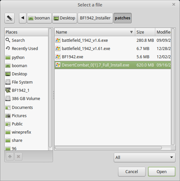The width and height of the screenshot is (180, 181).
Task: Select the booman home folder in Places
Action: 26,66
